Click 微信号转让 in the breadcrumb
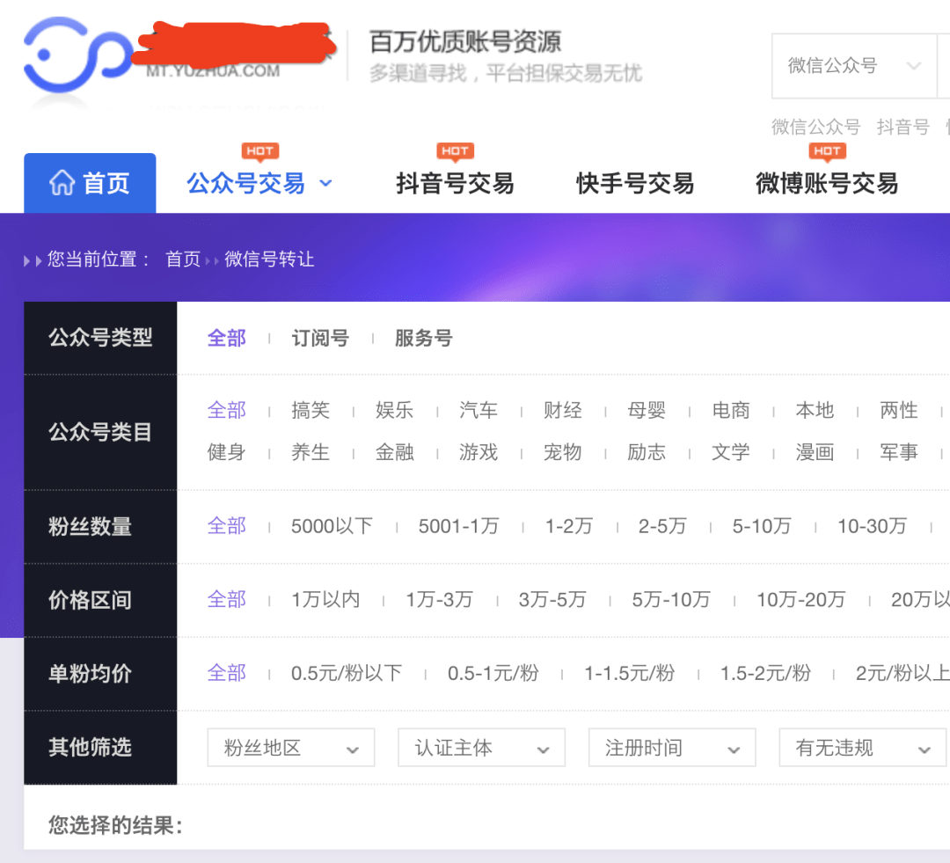This screenshot has width=950, height=863. point(269,260)
